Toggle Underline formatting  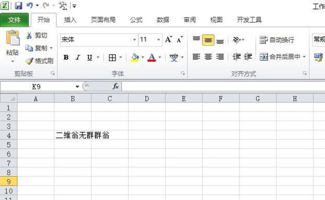point(89,57)
